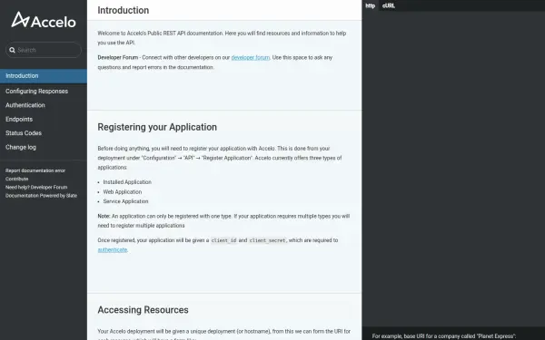Select Introduction in the sidebar

pyautogui.click(x=44, y=76)
